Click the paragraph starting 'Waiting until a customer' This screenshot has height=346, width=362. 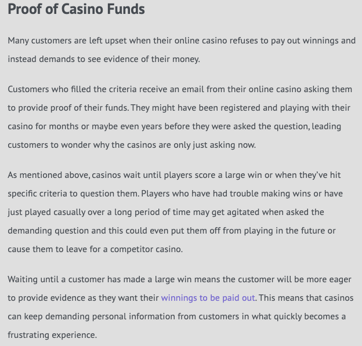pos(180,307)
